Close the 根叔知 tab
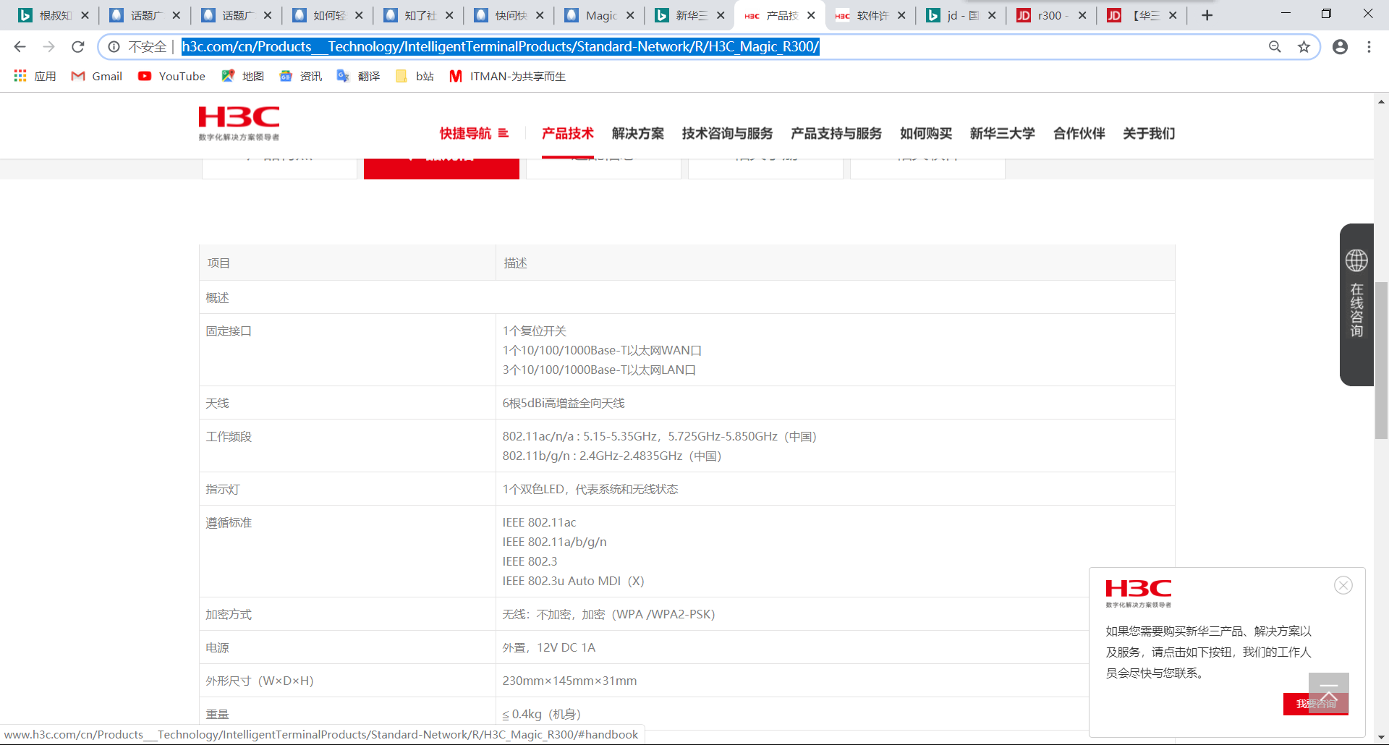The width and height of the screenshot is (1389, 745). coord(85,15)
